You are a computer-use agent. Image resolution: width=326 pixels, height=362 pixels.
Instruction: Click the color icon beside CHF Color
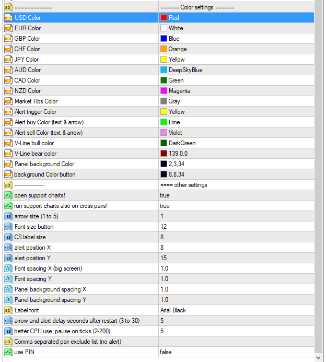[8, 49]
